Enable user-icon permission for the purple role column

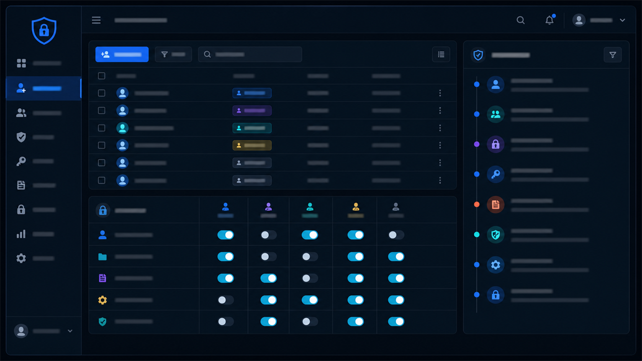268,235
